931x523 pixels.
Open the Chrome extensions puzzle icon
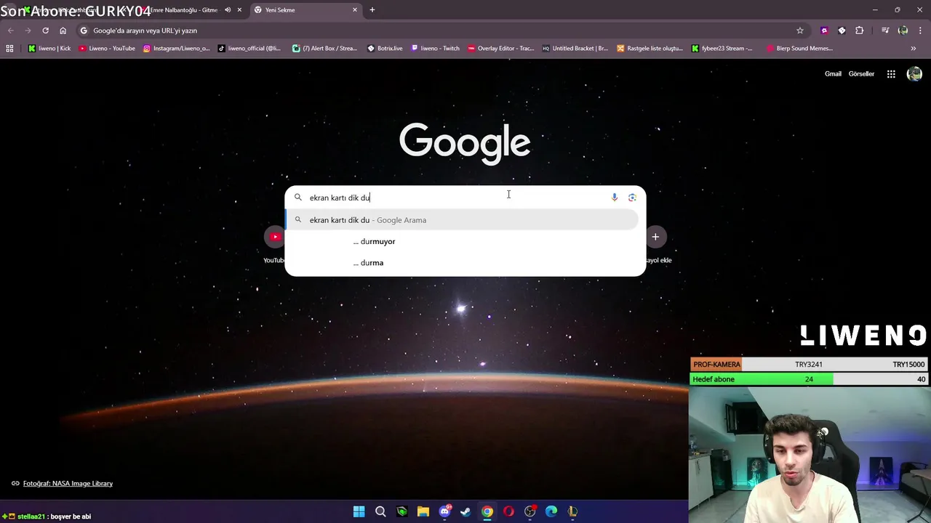(x=860, y=31)
